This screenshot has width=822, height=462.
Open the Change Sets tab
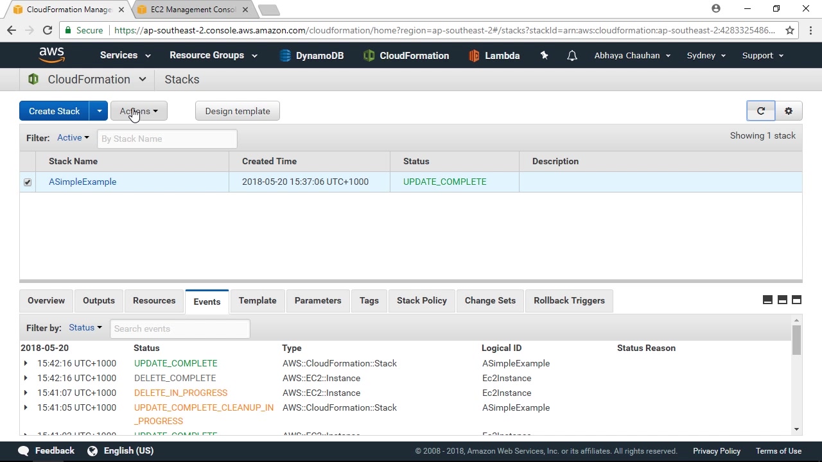pyautogui.click(x=490, y=300)
